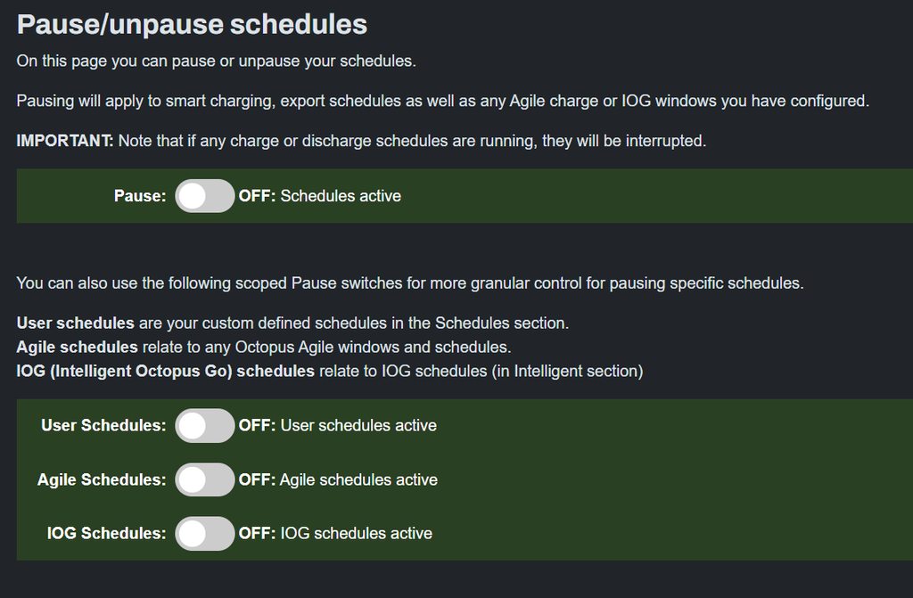The height and width of the screenshot is (598, 913).
Task: Click the "Pause/unpause schedules" page heading
Action: pos(192,24)
